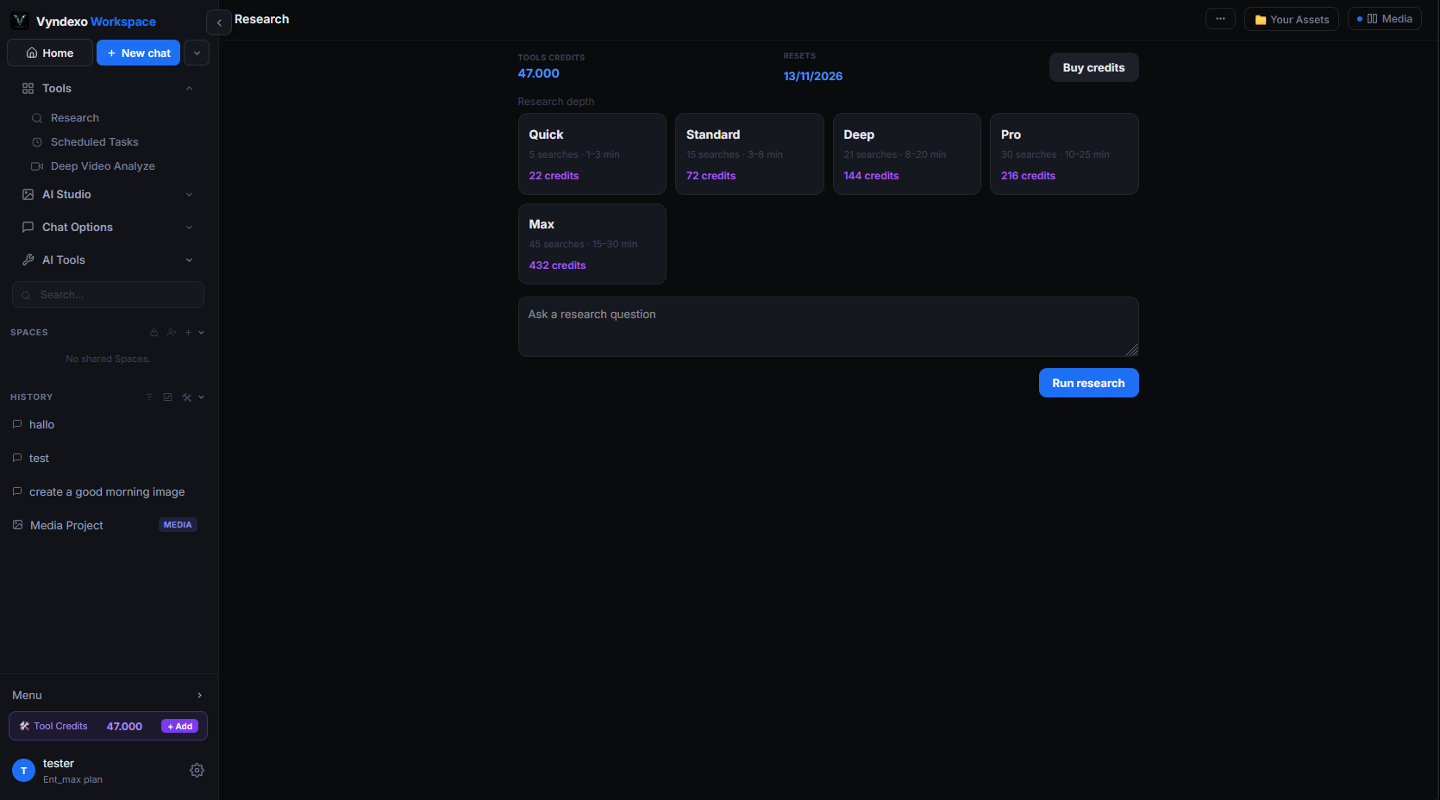The height and width of the screenshot is (800, 1440).
Task: Select the Pro research depth card
Action: click(x=1064, y=153)
